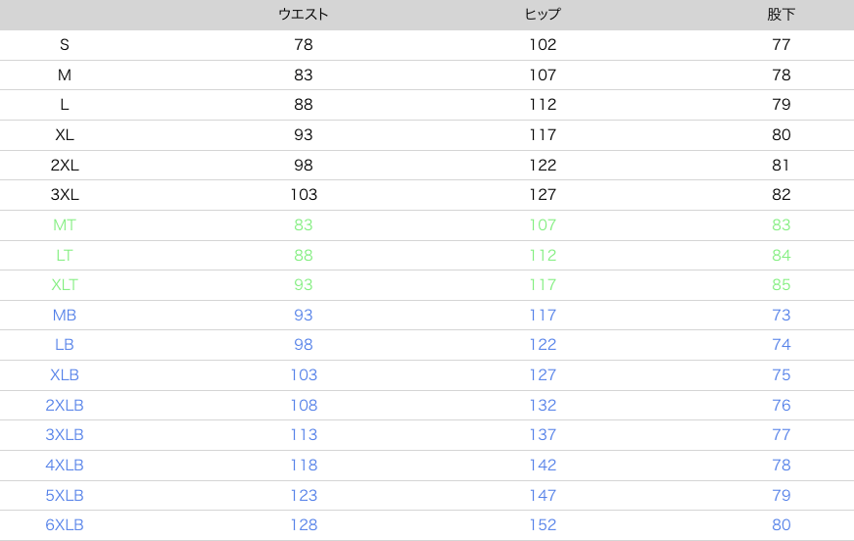The height and width of the screenshot is (541, 854).
Task: Select the green XLT size label
Action: tap(65, 285)
